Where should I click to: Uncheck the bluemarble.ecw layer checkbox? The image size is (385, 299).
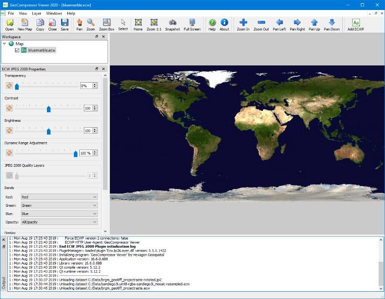[17, 50]
